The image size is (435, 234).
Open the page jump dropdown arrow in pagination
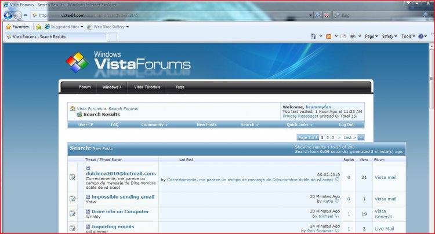point(361,137)
